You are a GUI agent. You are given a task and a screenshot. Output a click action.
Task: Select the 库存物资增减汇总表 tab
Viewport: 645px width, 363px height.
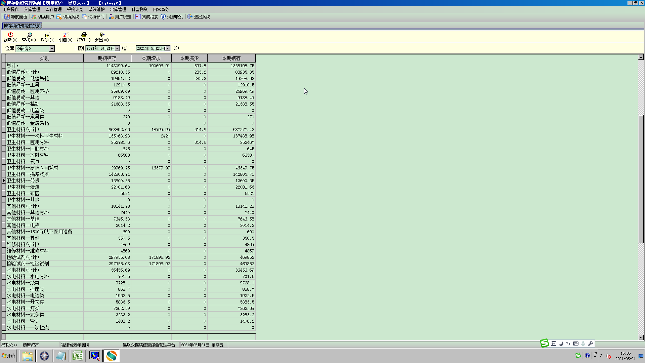coord(22,26)
